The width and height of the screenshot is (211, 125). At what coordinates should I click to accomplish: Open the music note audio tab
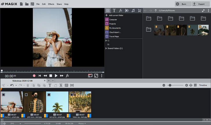pyautogui.click(x=133, y=10)
